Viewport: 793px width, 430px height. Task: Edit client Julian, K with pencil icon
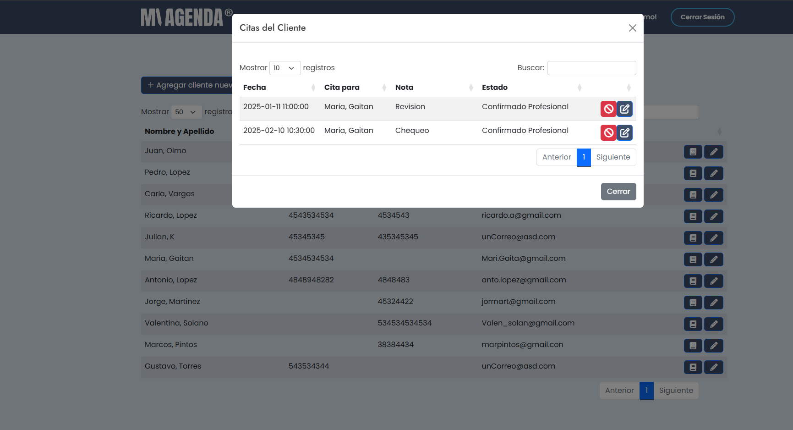[x=713, y=238]
